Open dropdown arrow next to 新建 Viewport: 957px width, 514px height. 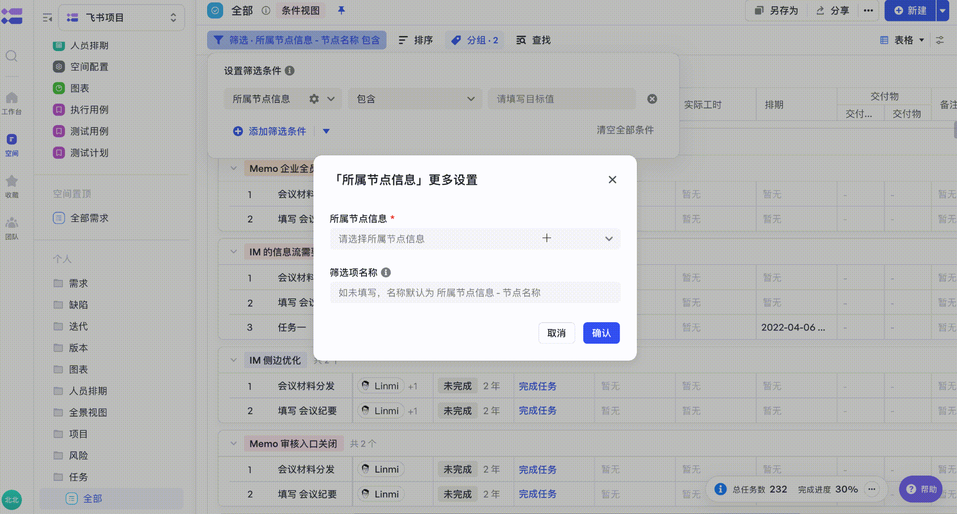coord(942,10)
